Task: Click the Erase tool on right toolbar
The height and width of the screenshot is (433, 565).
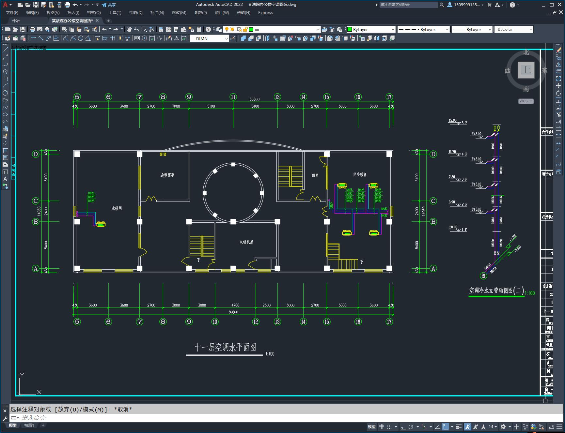Action: coord(558,50)
